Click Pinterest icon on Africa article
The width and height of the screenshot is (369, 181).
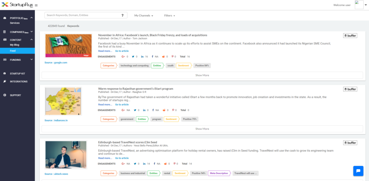(x=173, y=56)
